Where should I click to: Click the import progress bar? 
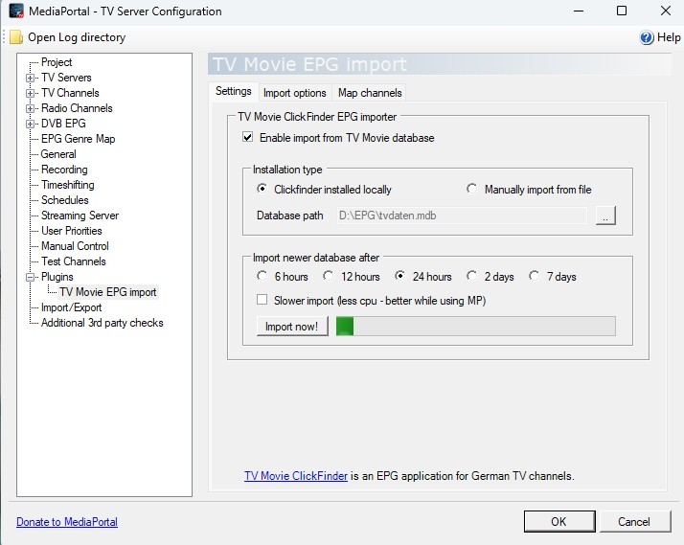(x=475, y=327)
